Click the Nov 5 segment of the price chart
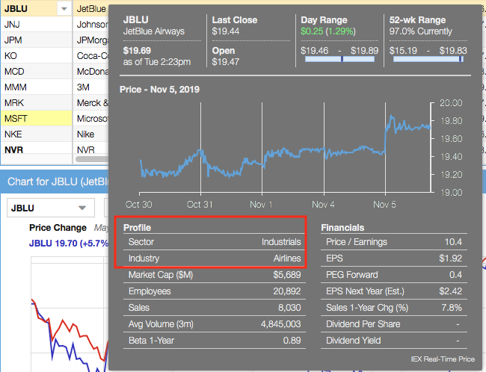Screen dimensions: 486x372 click(408, 147)
